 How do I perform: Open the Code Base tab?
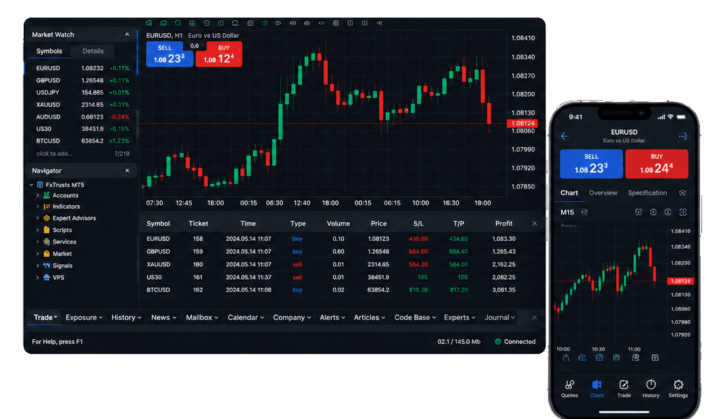415,318
